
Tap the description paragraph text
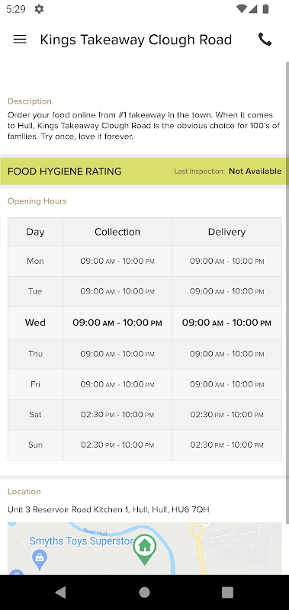point(143,126)
